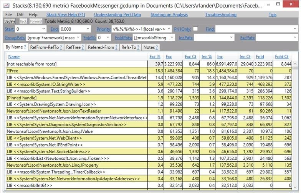
Task: Click the End label link
Action: [x=55, y=29]
